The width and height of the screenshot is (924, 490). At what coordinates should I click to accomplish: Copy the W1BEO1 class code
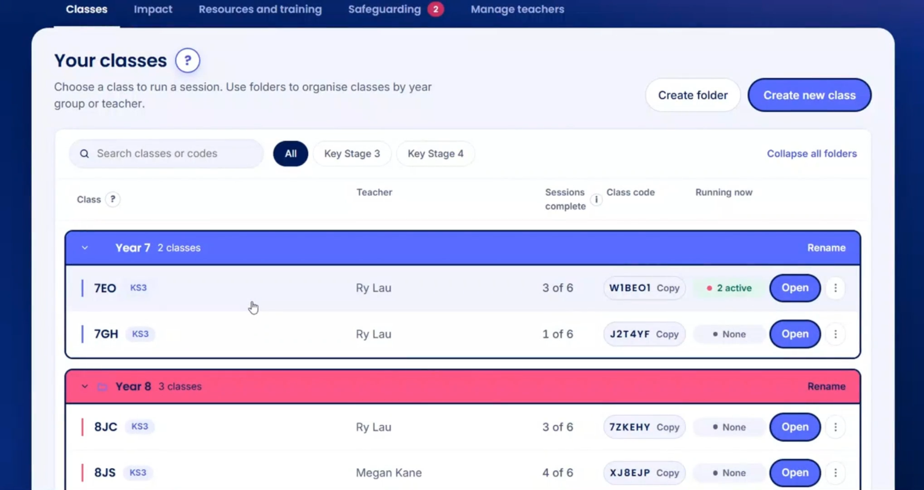tap(668, 288)
